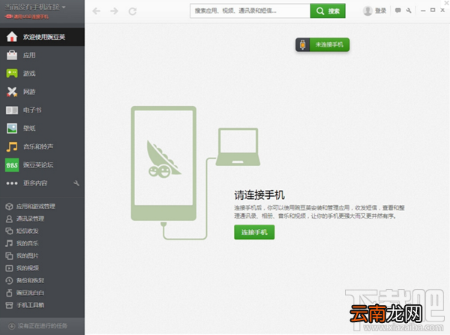Click the 我的图片 images icon
The image size is (450, 335).
(x=9, y=255)
